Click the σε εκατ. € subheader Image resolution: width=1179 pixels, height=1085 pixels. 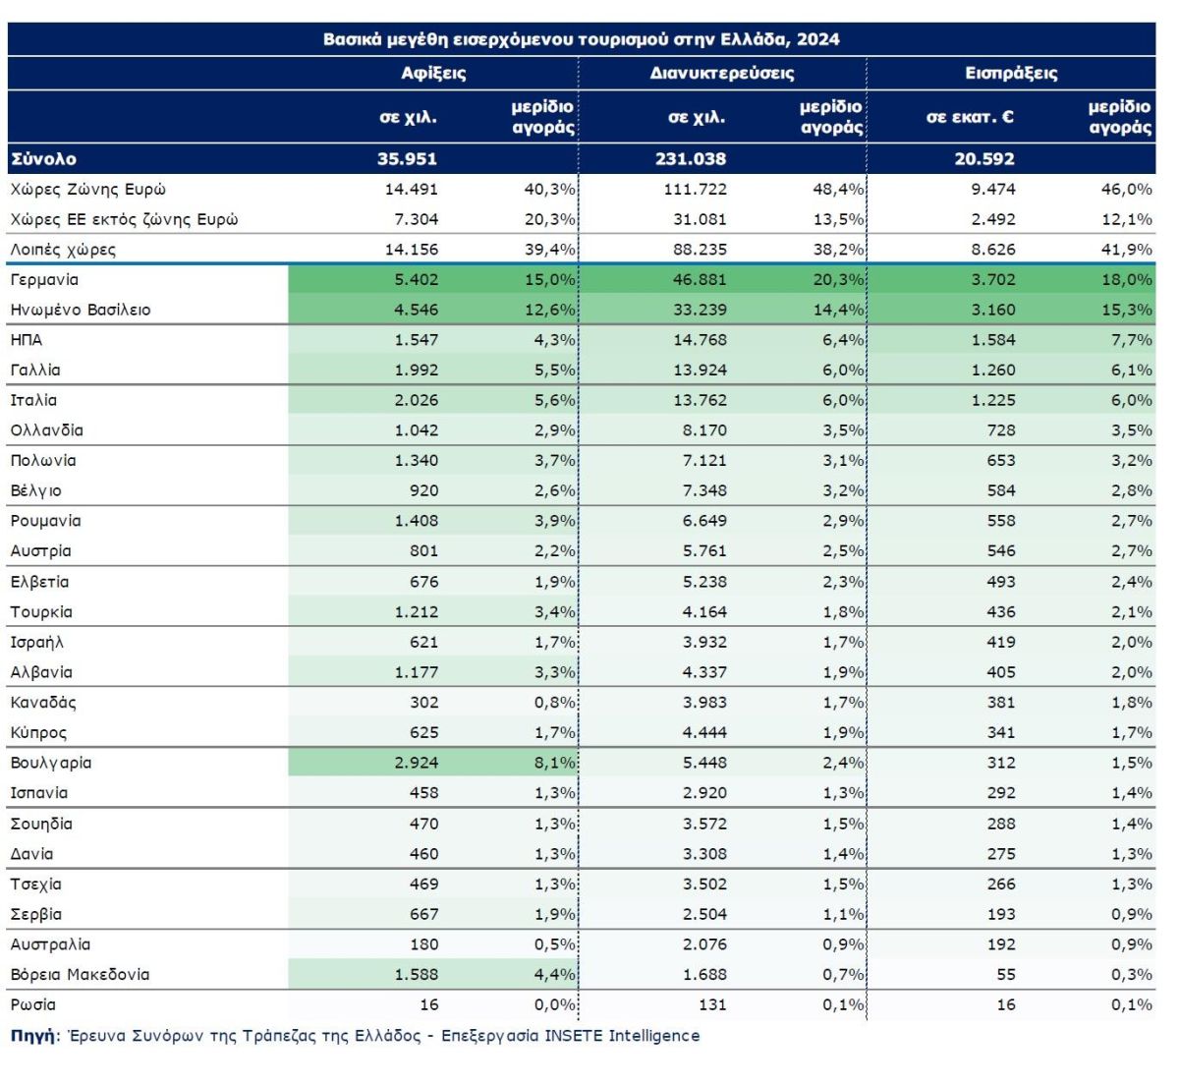pos(970,117)
